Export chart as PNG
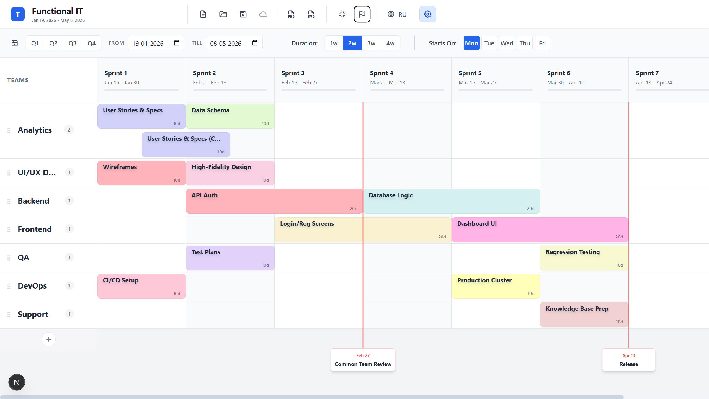Viewport: 709px width, 399px height. point(291,14)
